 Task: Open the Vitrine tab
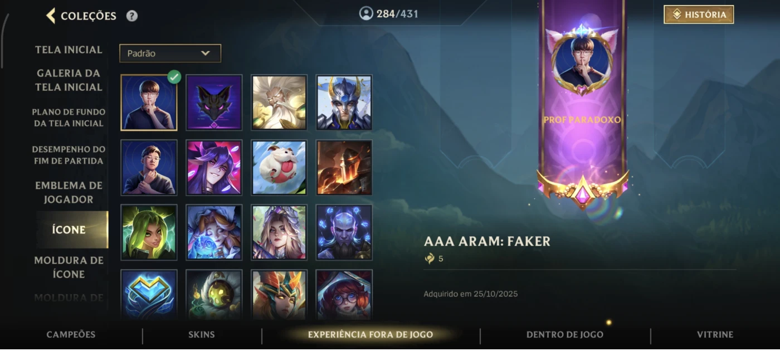click(715, 335)
